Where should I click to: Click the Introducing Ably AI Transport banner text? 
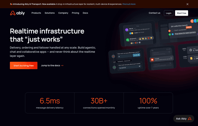[34, 4]
